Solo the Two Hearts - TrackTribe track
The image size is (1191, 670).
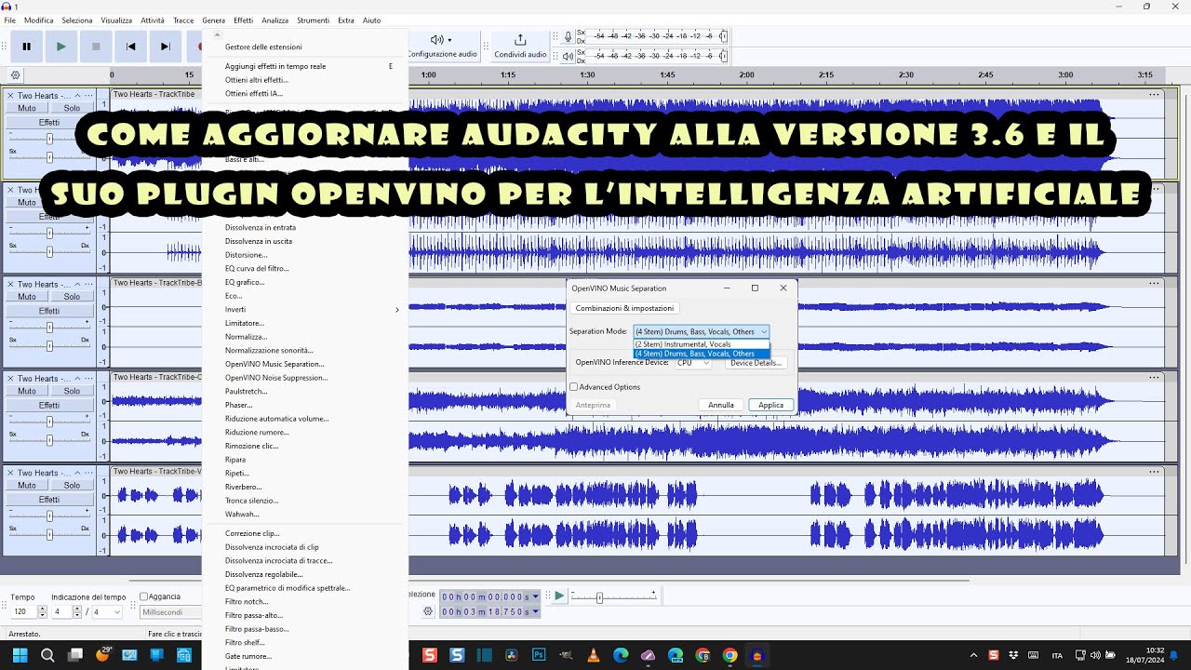pyautogui.click(x=72, y=108)
